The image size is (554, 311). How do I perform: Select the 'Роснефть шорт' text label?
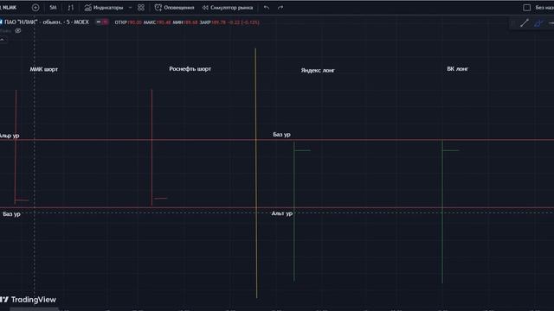[190, 69]
